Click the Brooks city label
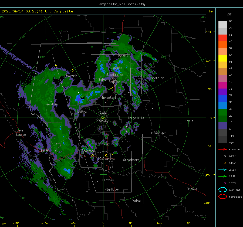 192,189
